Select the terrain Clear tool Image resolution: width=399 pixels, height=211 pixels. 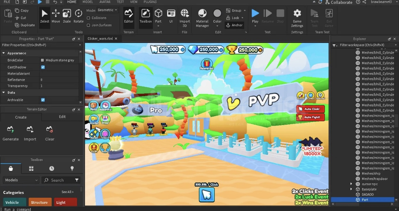point(50,133)
